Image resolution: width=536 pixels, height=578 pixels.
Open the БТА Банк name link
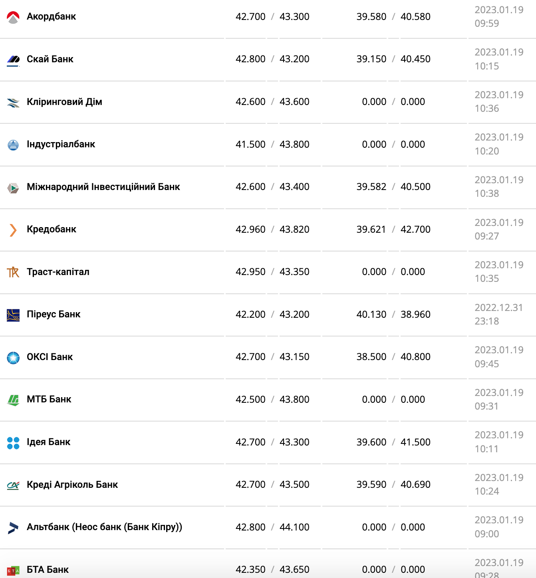point(48,570)
